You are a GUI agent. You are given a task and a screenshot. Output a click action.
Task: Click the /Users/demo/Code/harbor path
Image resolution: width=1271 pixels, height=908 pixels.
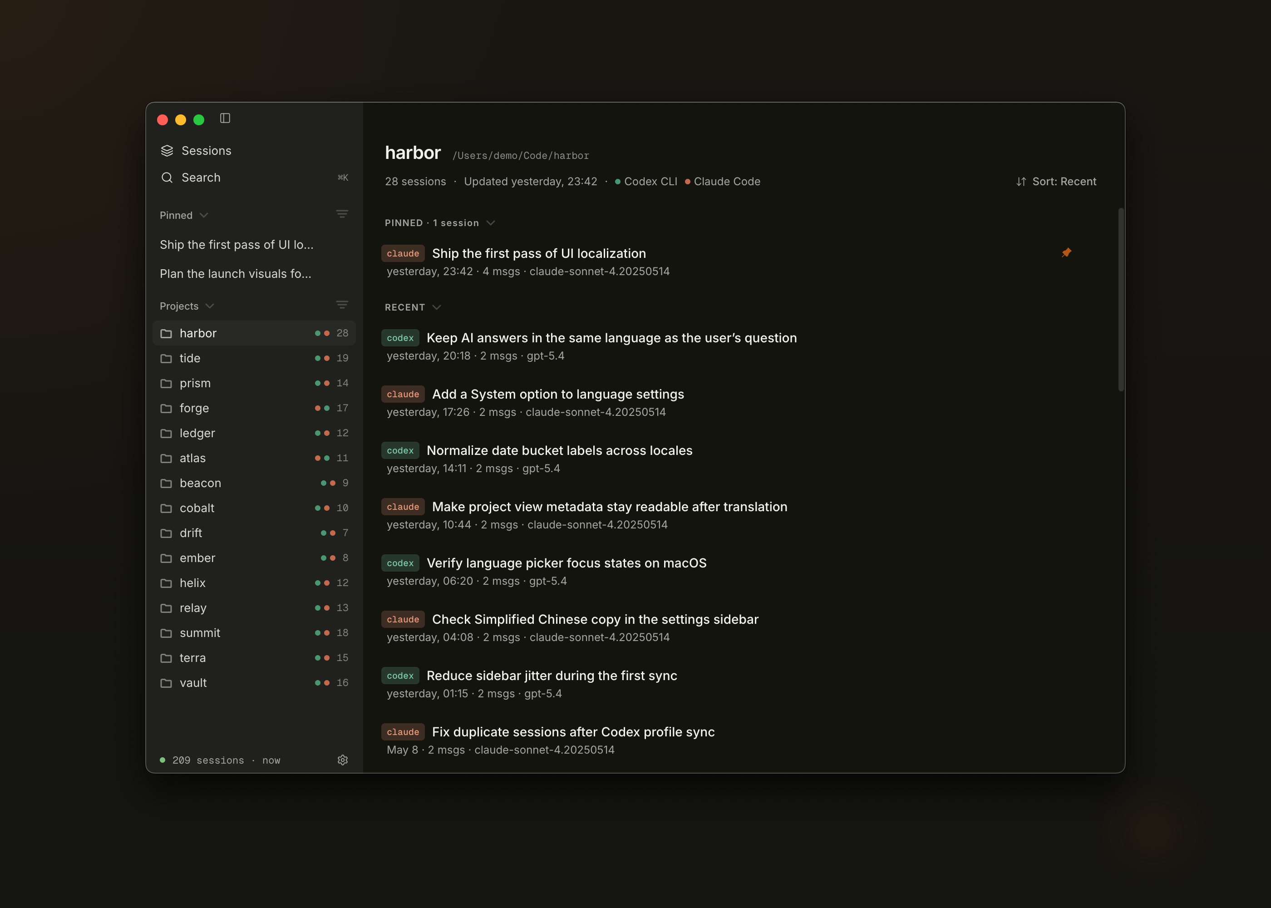(520, 155)
